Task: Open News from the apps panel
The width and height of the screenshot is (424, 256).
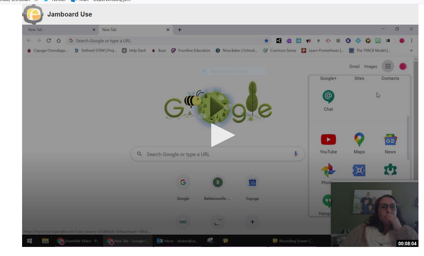Action: [x=390, y=143]
